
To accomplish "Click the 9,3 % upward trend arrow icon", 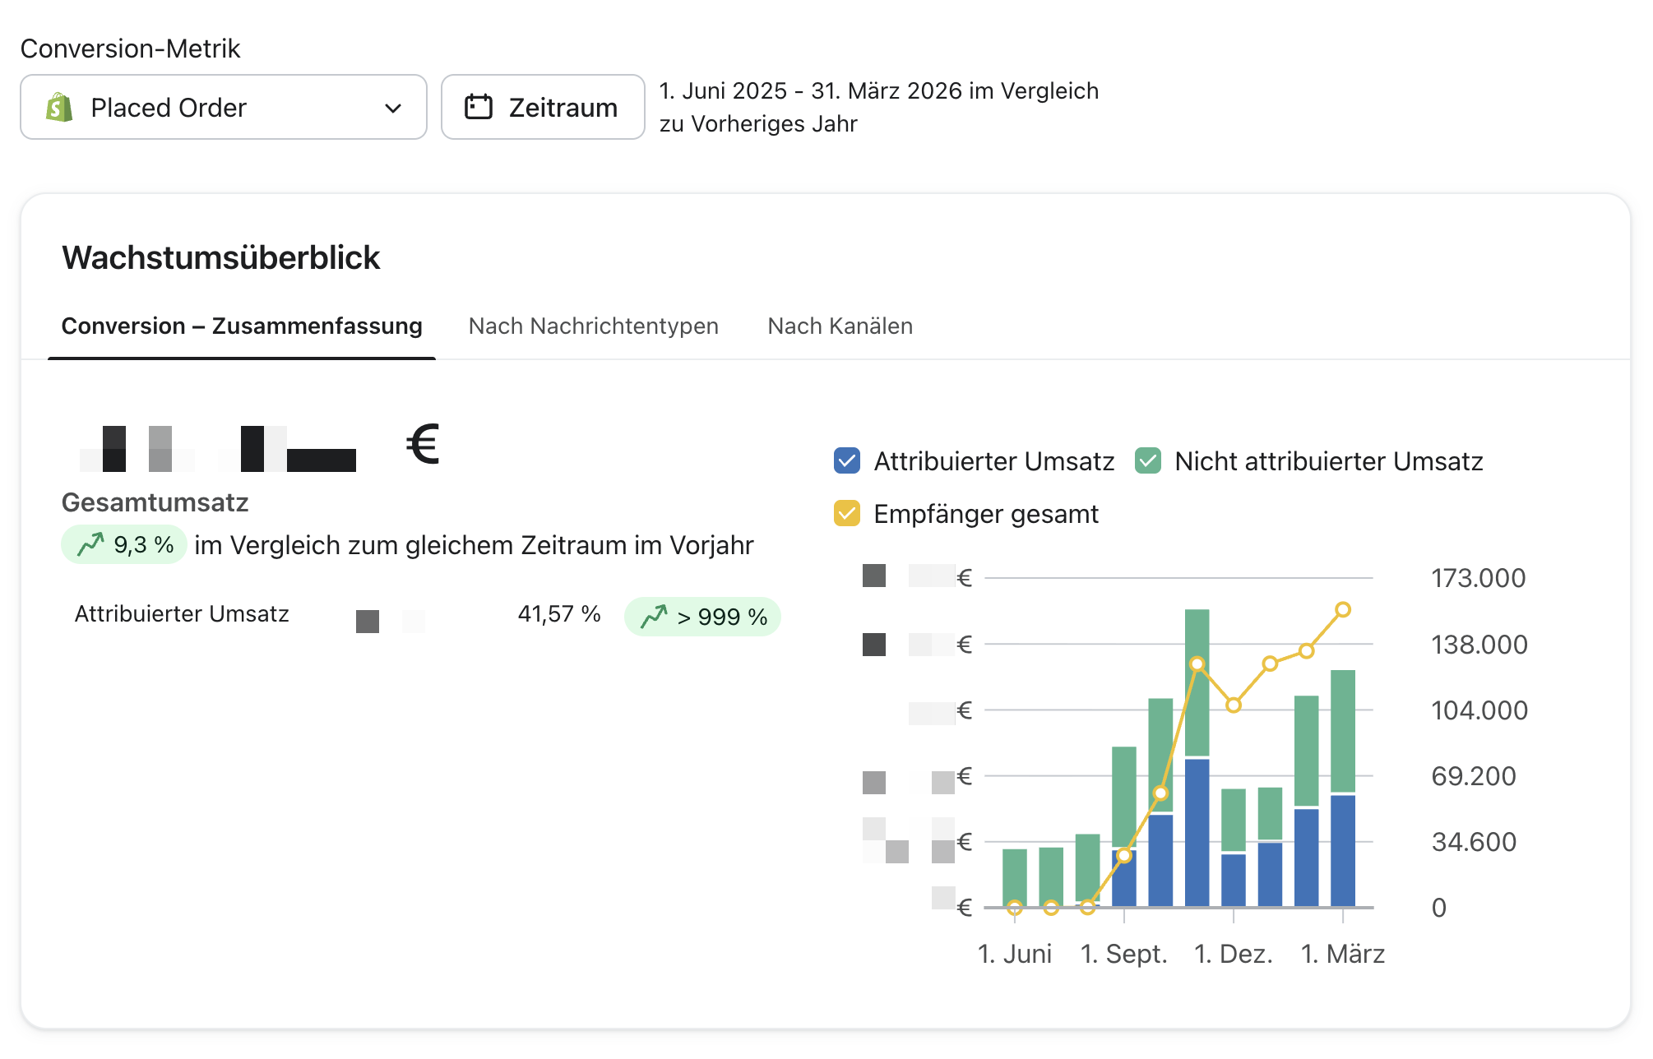I will [x=90, y=544].
